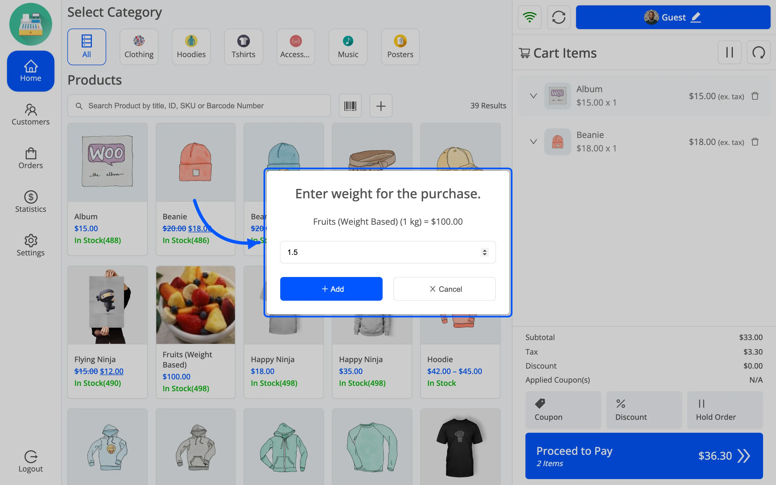
Task: Expand the Album cart item details
Action: click(533, 96)
